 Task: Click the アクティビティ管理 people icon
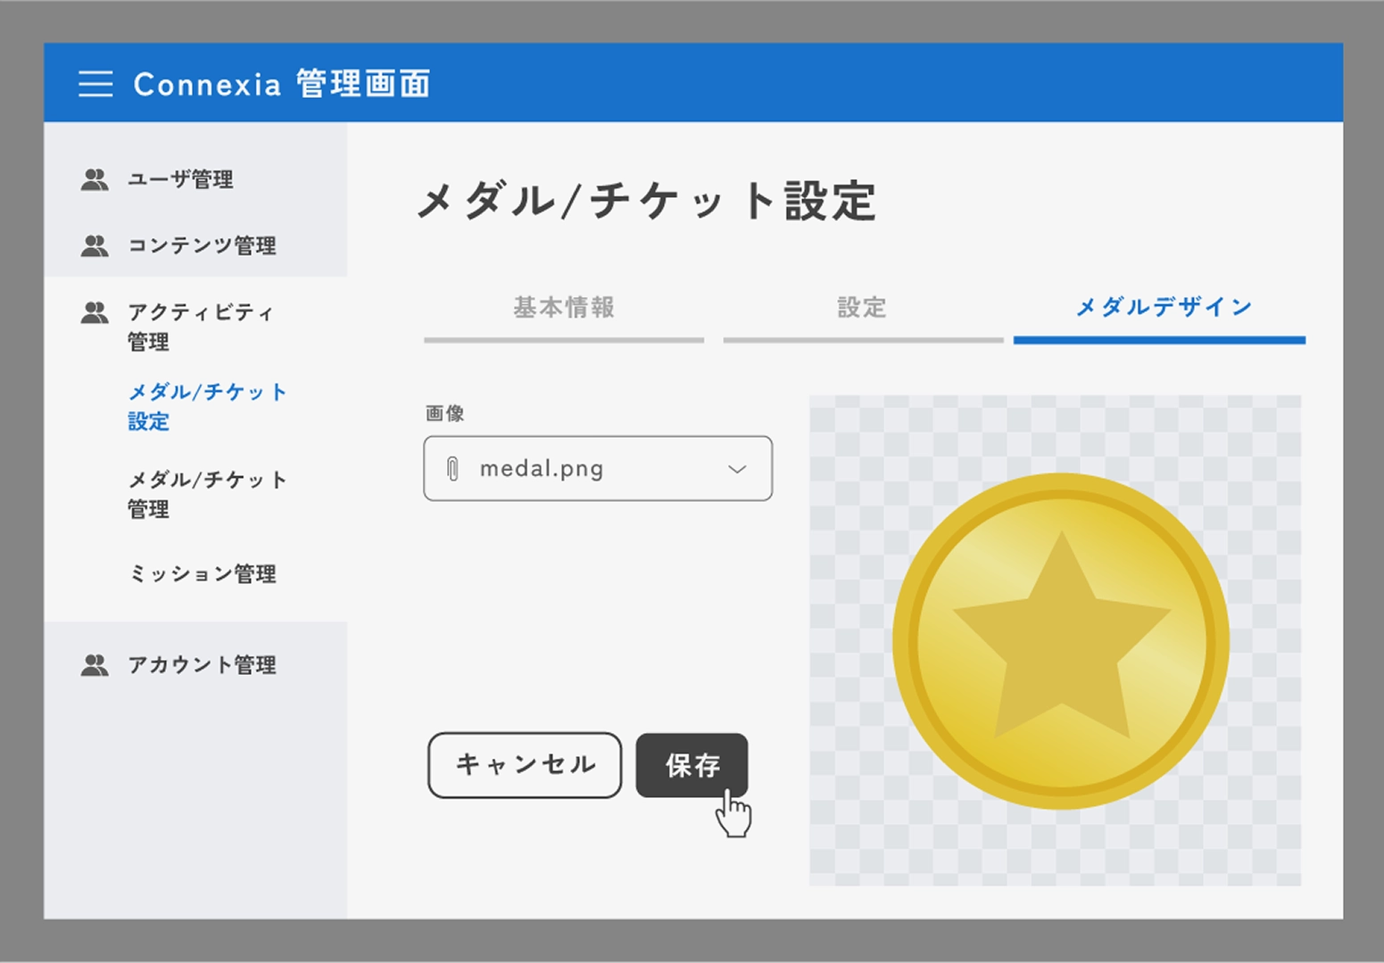[95, 312]
